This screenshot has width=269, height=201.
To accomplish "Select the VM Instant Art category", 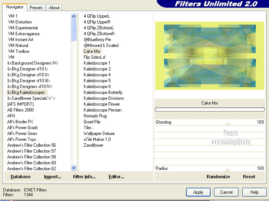I will pos(21,40).
